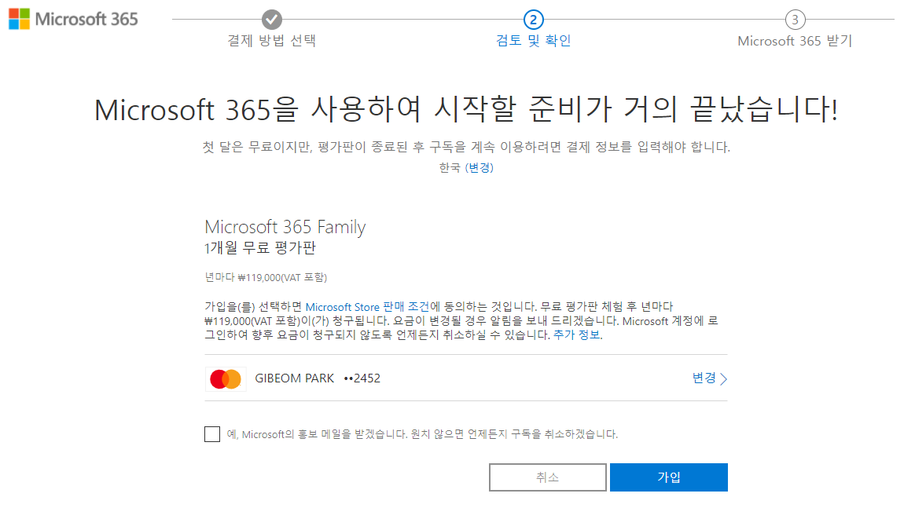Click the step 3 circle icon

(795, 20)
